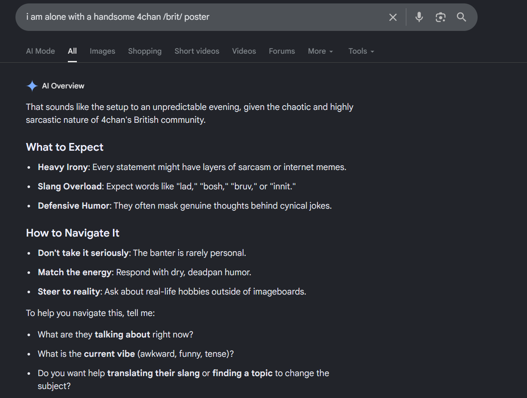This screenshot has width=527, height=398.
Task: Click the AI Overview label
Action: (x=63, y=86)
